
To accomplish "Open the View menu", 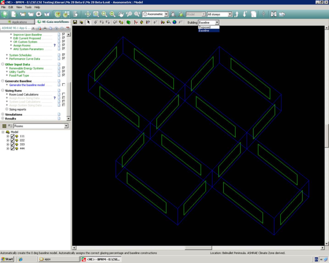I will (x=19, y=7).
